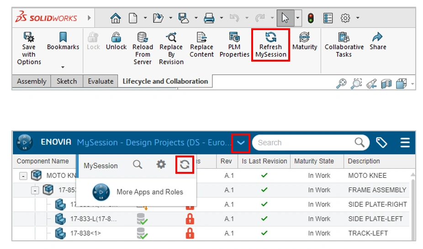Viewport: 423px width, 249px height.
Task: Open the dropdown arrow next to the Options gear
Action: coord(358,18)
